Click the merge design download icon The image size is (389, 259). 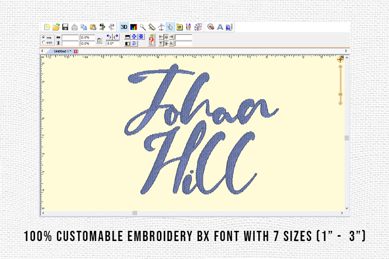[211, 27]
